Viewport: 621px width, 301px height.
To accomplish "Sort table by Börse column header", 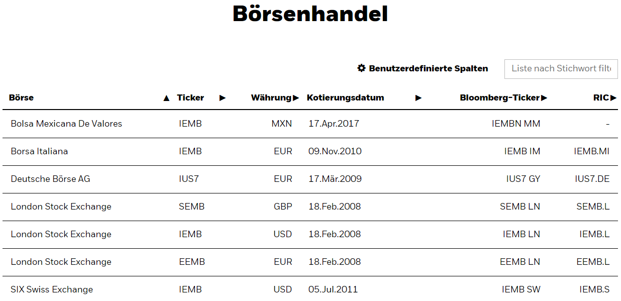I will pos(21,98).
